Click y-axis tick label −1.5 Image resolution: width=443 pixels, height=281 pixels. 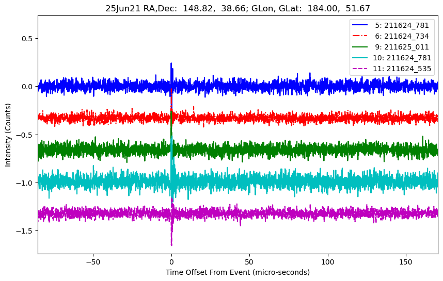click(x=25, y=231)
